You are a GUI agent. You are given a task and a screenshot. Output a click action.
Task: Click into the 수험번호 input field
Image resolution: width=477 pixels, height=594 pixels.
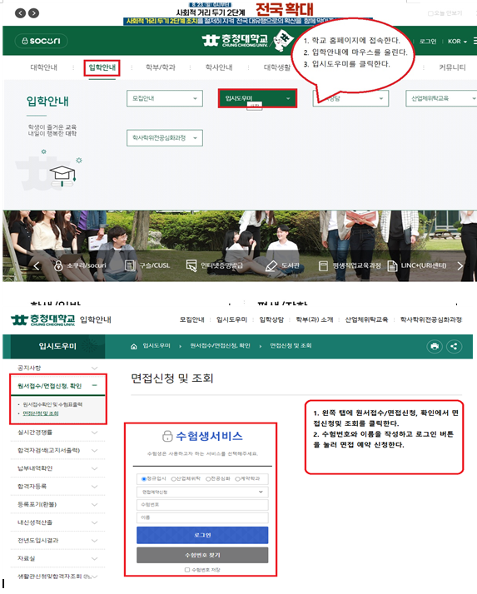pyautogui.click(x=202, y=505)
